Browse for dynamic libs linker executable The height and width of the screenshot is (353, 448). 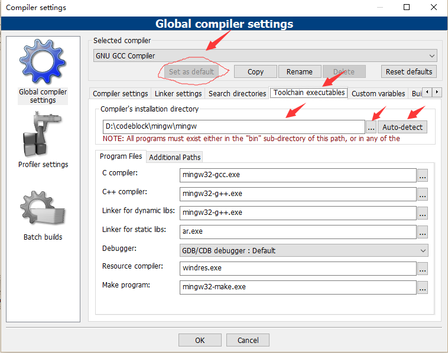[x=423, y=213]
